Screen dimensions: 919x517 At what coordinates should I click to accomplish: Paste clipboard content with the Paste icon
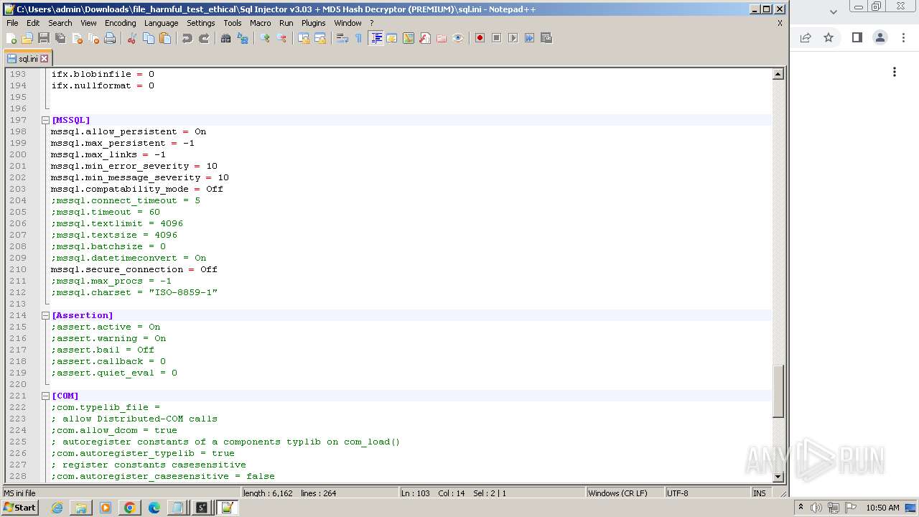tap(165, 38)
